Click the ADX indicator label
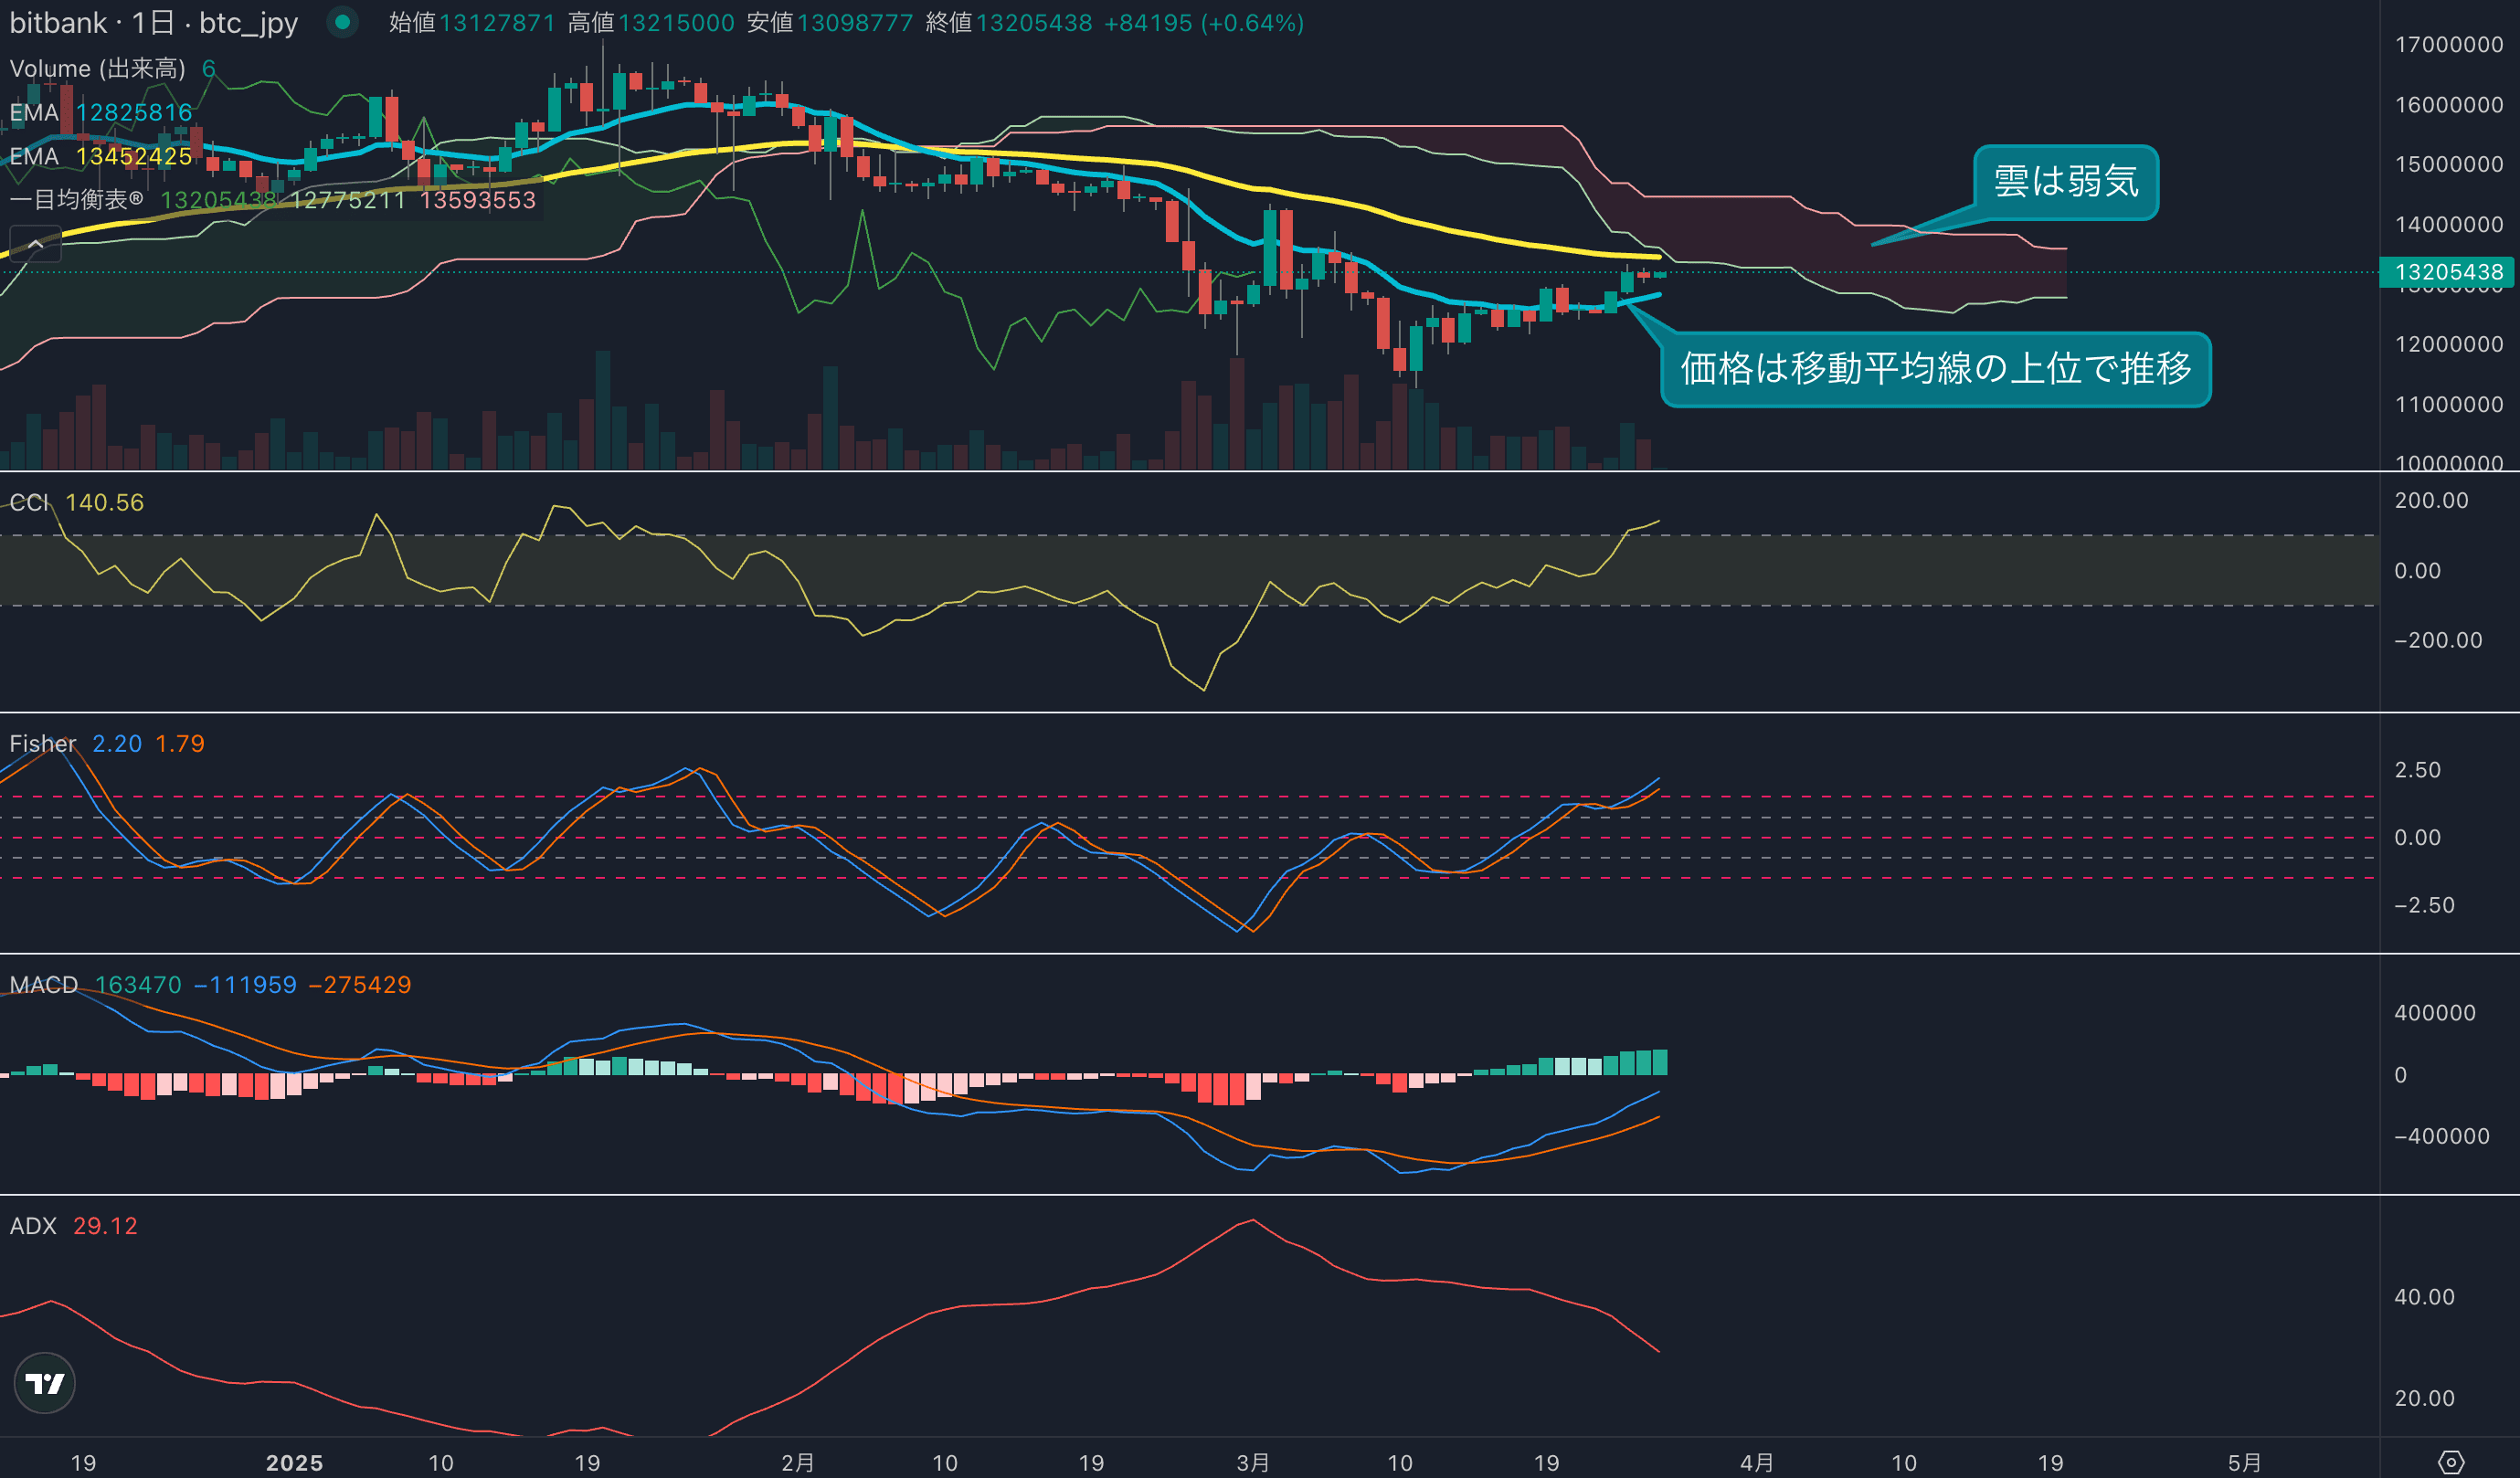 point(33,1226)
